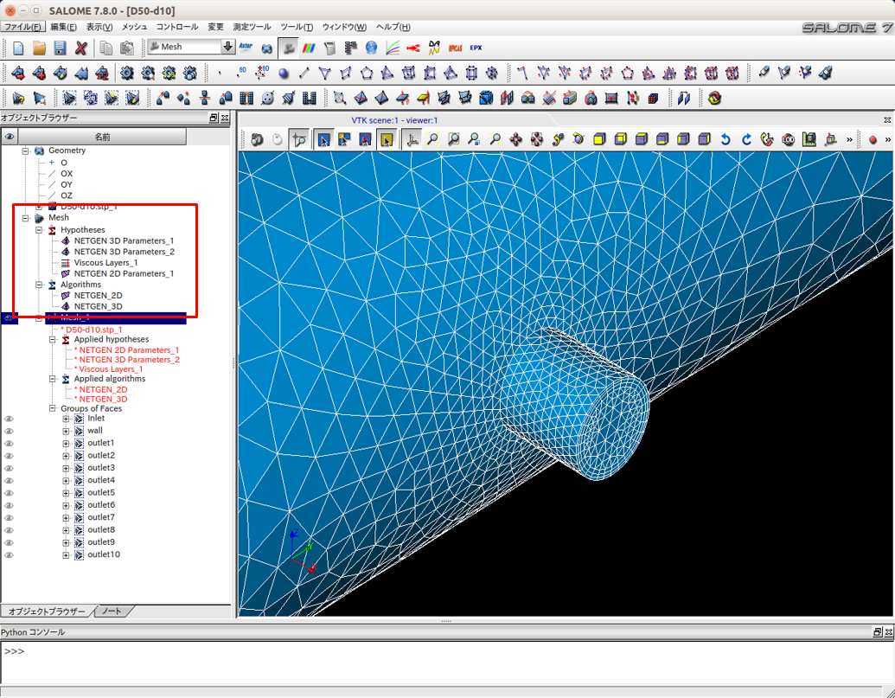Click the EPX module icon
This screenshot has height=698, width=895.
475,48
